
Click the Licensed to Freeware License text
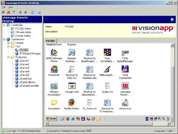[x=69, y=131]
